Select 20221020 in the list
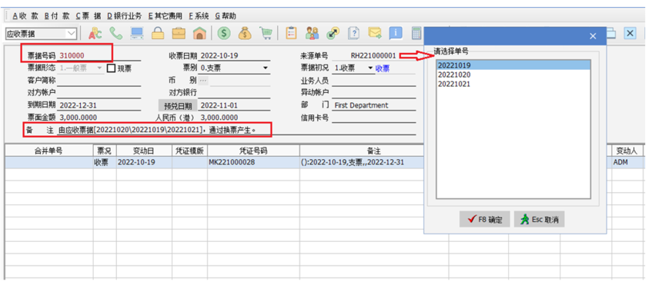 click(513, 75)
